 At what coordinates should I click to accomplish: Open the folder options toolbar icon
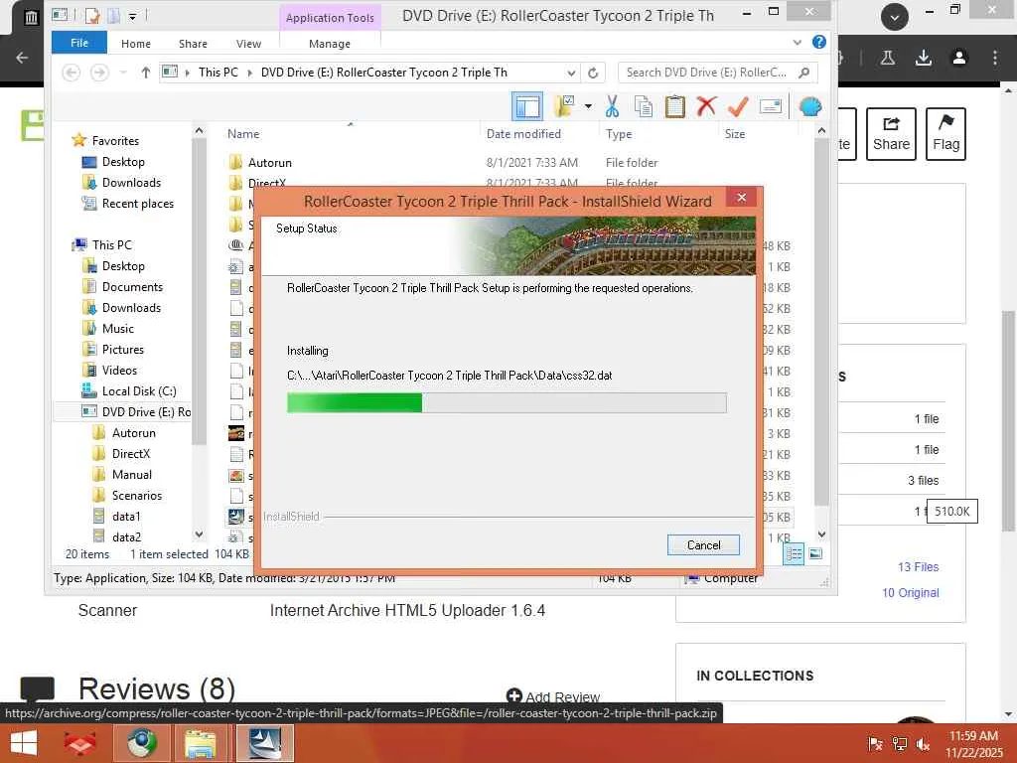tap(564, 105)
